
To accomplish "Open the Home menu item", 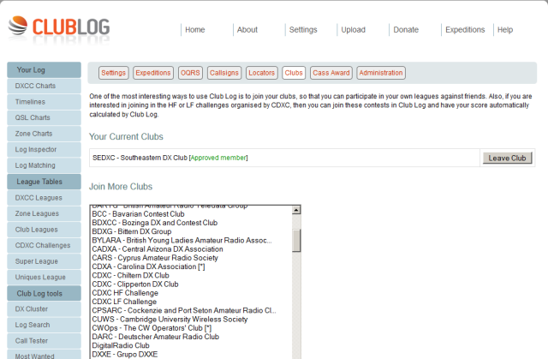I will [195, 30].
